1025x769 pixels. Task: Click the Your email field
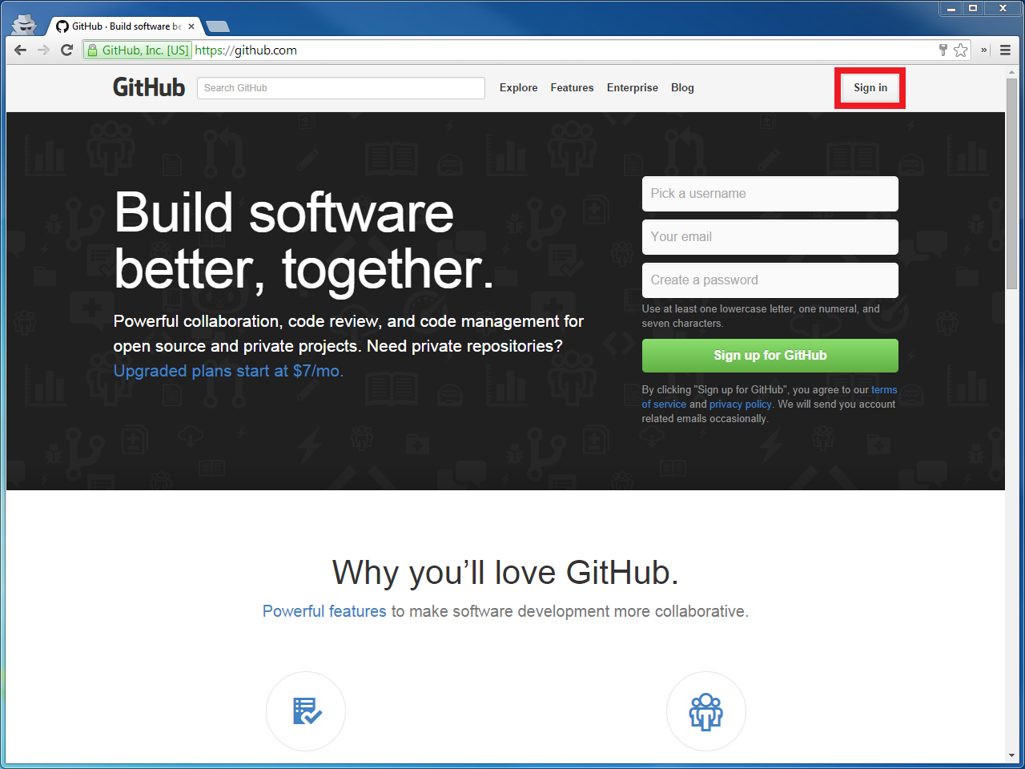click(770, 237)
